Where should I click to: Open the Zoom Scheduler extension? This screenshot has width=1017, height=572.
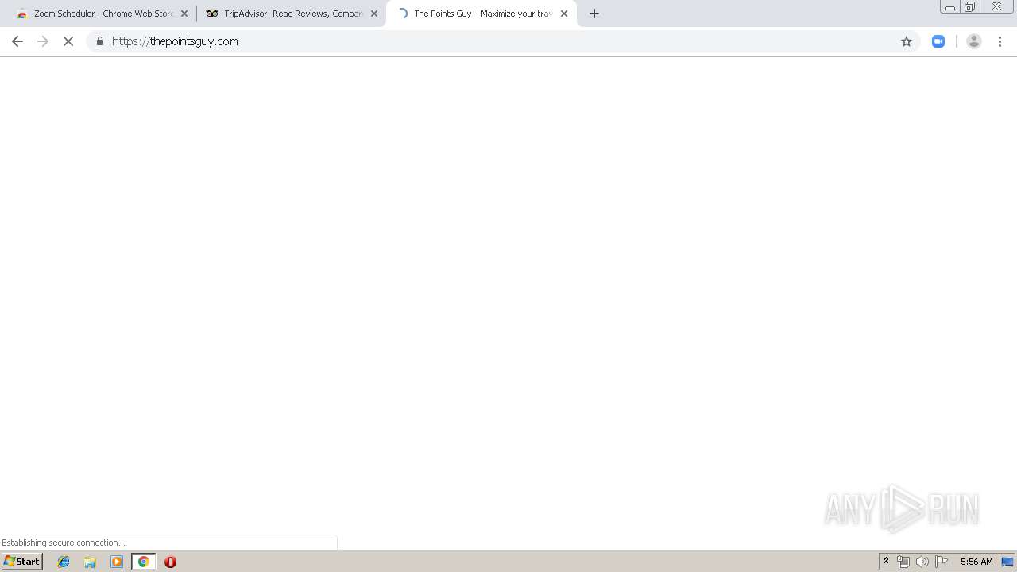[x=938, y=41]
